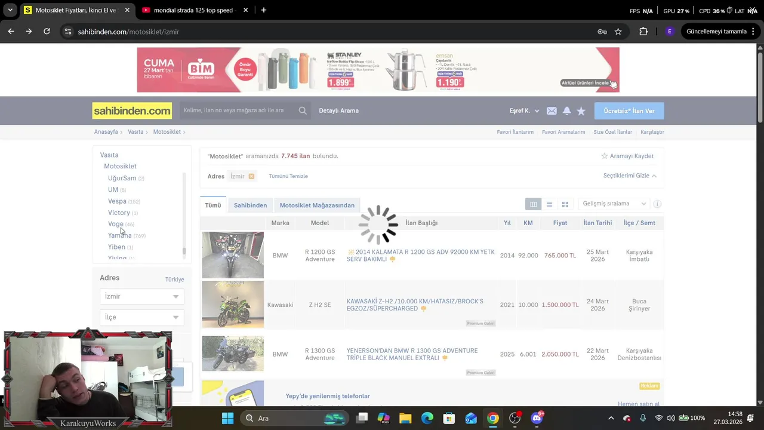
Task: Switch to list view icon
Action: pyautogui.click(x=549, y=204)
